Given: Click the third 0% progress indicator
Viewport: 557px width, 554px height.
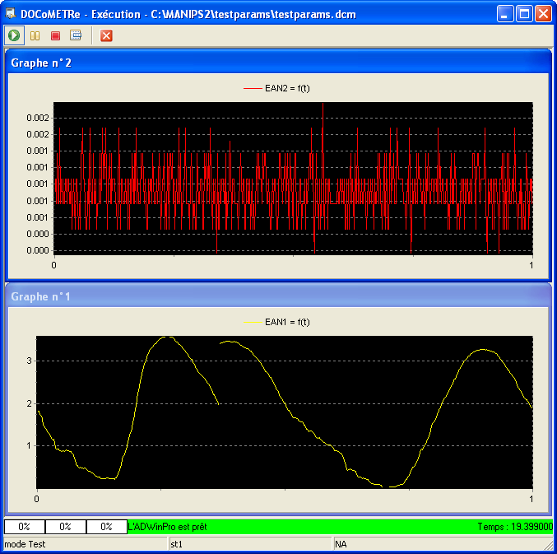Looking at the screenshot, I should (x=106, y=526).
